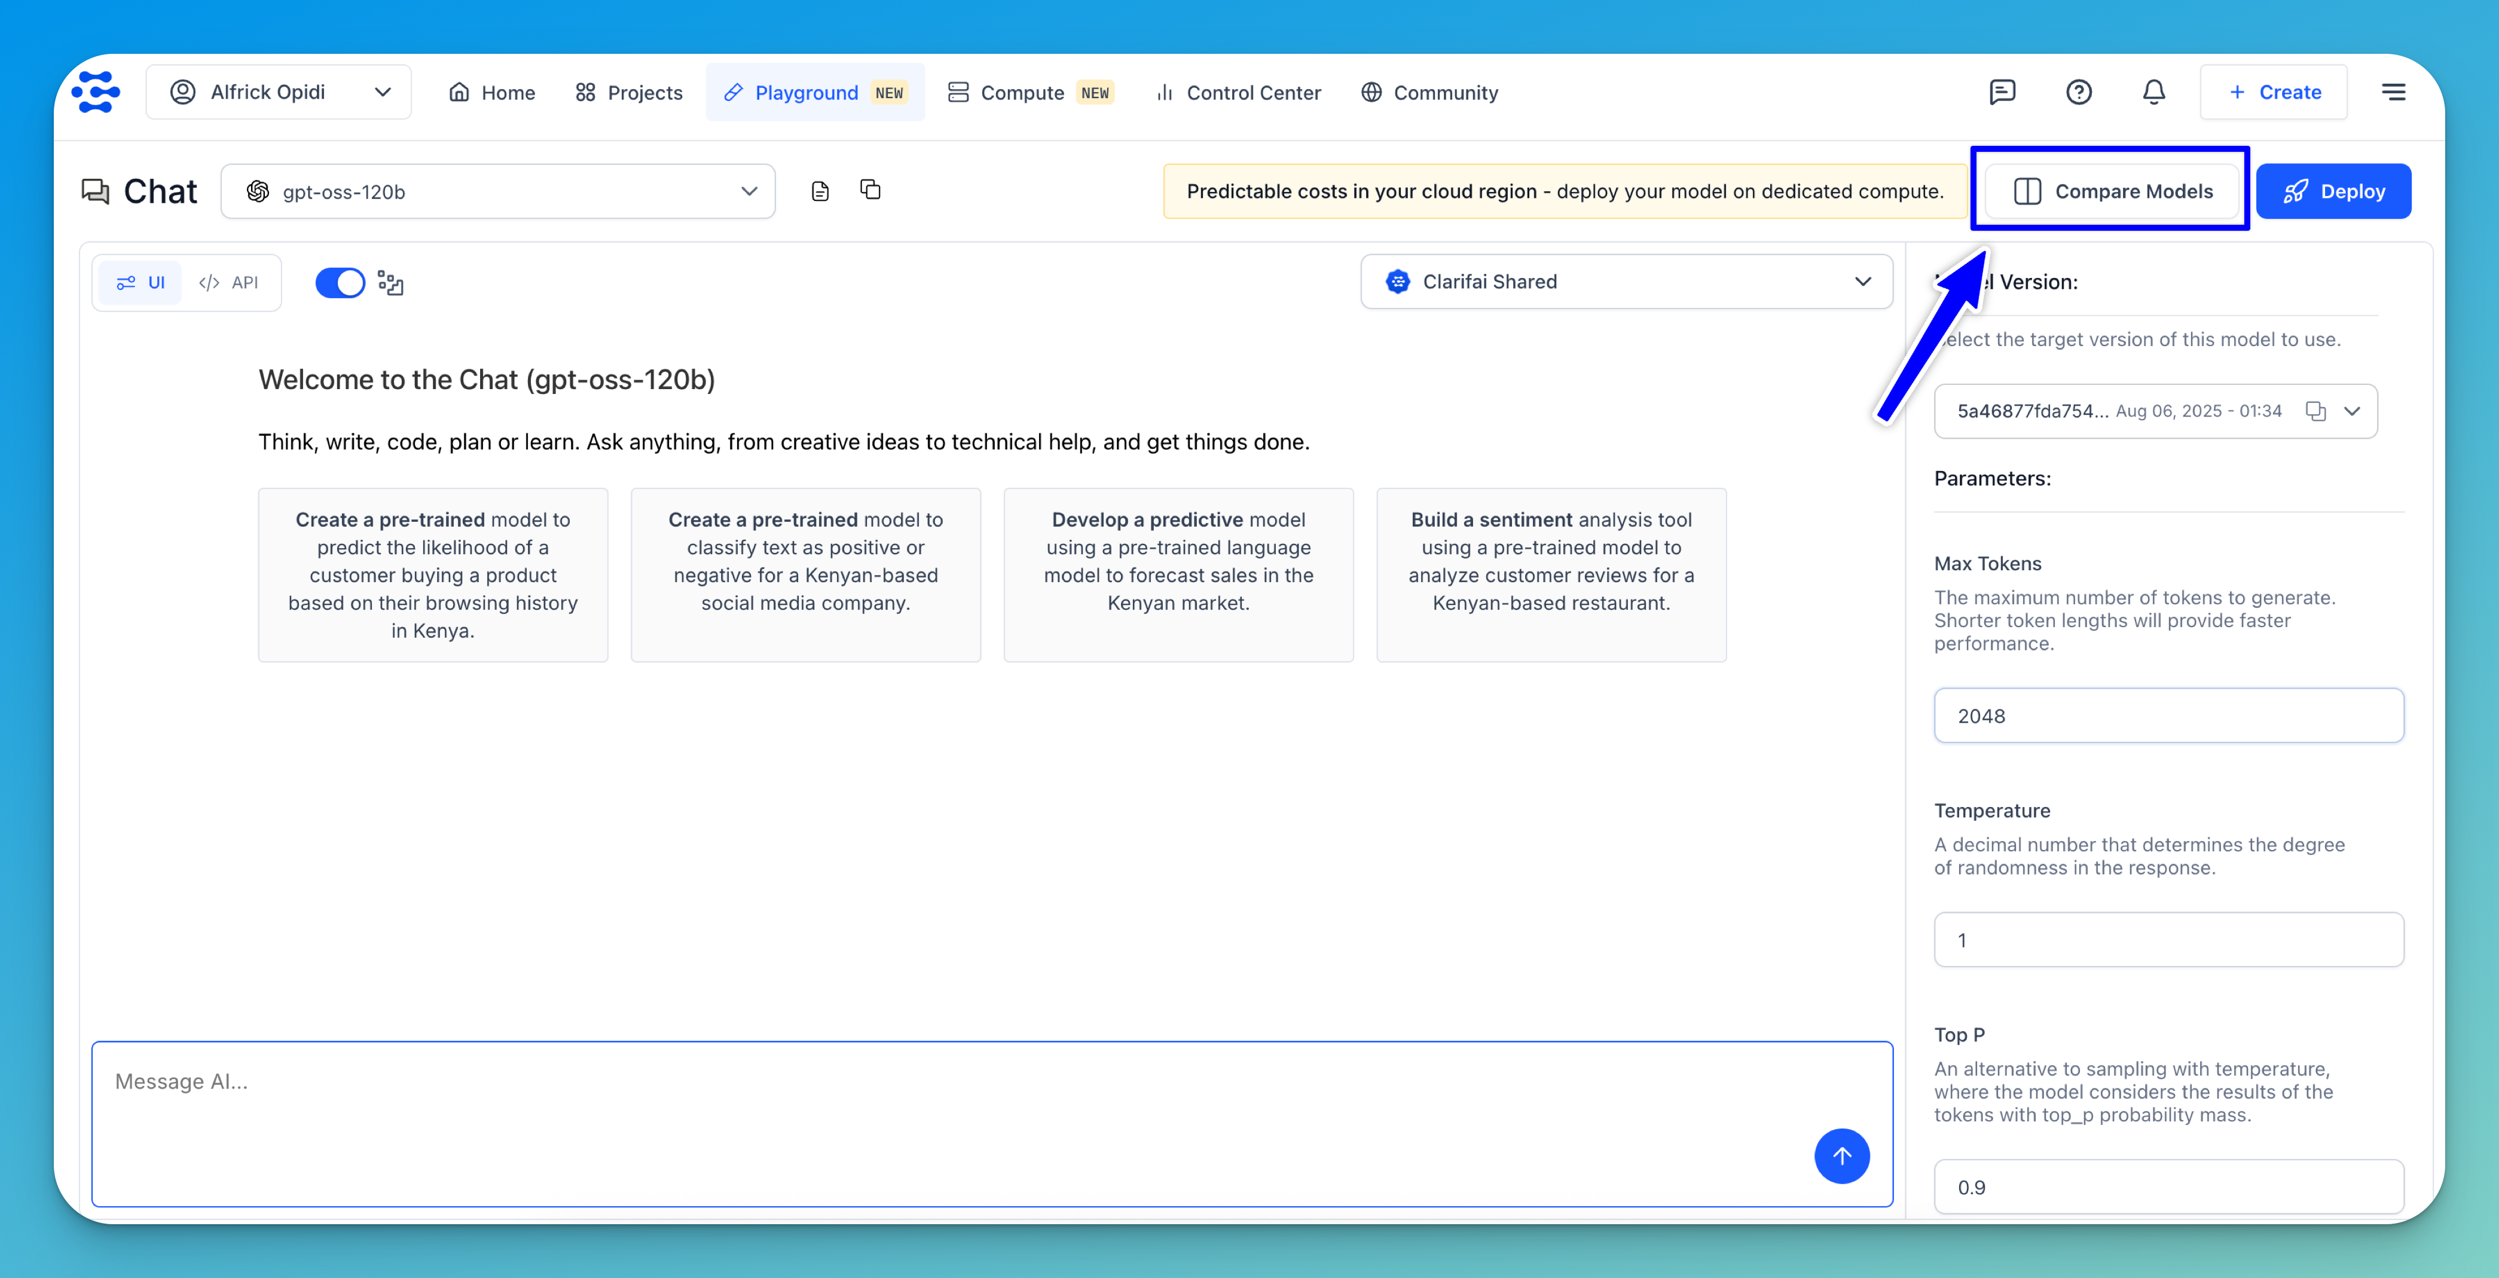Toggle the blue switch next to API tab
The image size is (2499, 1278).
(340, 282)
